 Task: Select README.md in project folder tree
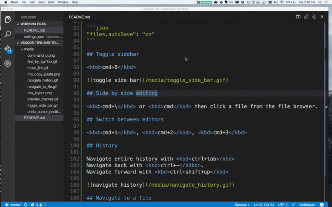39,118
